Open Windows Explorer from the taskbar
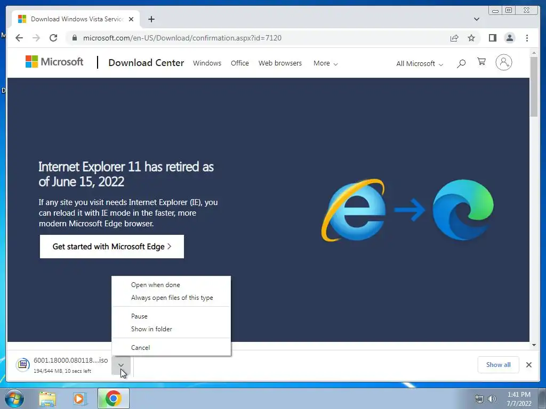Image resolution: width=546 pixels, height=409 pixels. click(x=47, y=398)
